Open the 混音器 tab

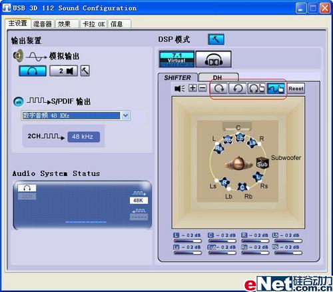pyautogui.click(x=43, y=24)
